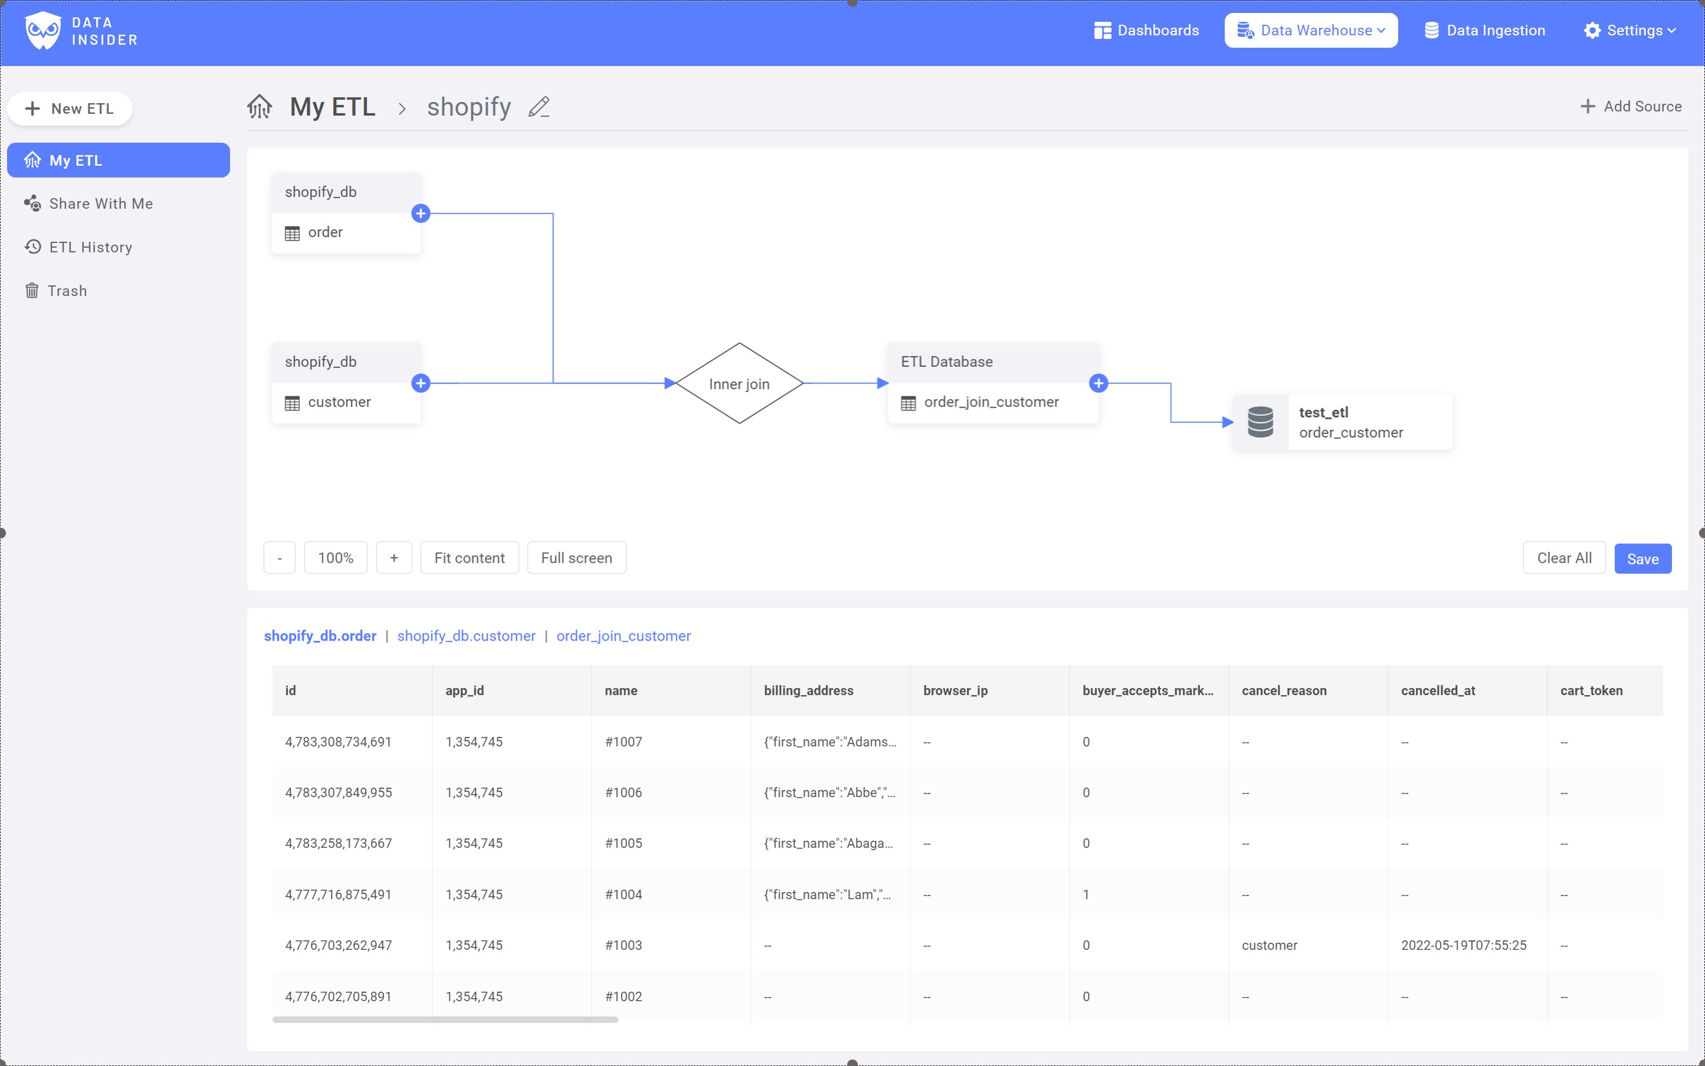This screenshot has width=1705, height=1066.
Task: Expand the Data Warehouse dropdown
Action: click(1311, 31)
